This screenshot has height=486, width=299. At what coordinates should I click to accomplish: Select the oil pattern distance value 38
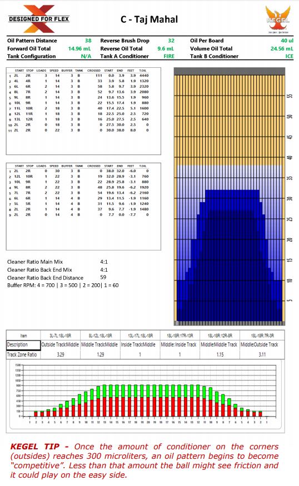(x=88, y=41)
